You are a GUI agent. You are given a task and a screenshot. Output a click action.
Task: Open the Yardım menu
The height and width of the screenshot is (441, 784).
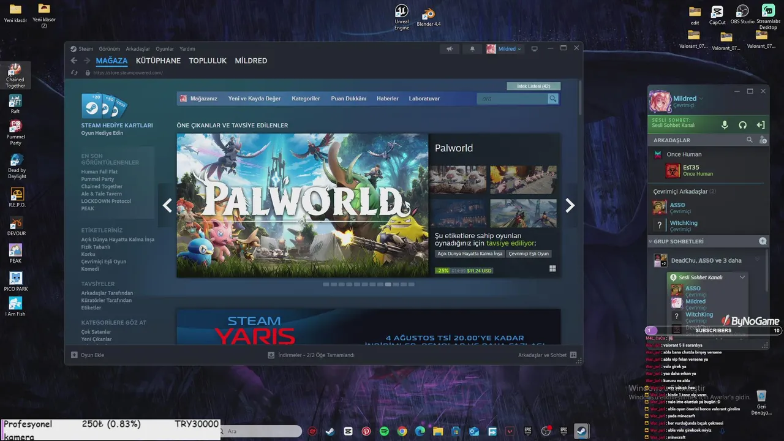click(x=187, y=49)
